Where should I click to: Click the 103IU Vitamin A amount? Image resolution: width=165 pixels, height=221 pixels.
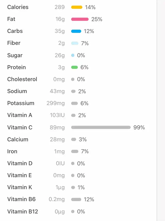[57, 115]
